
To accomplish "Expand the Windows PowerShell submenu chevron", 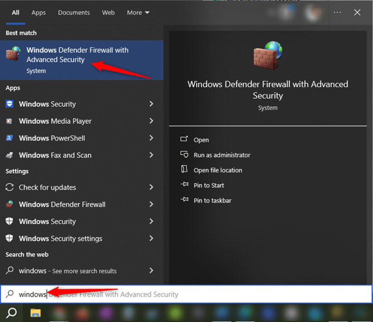I will pos(151,138).
